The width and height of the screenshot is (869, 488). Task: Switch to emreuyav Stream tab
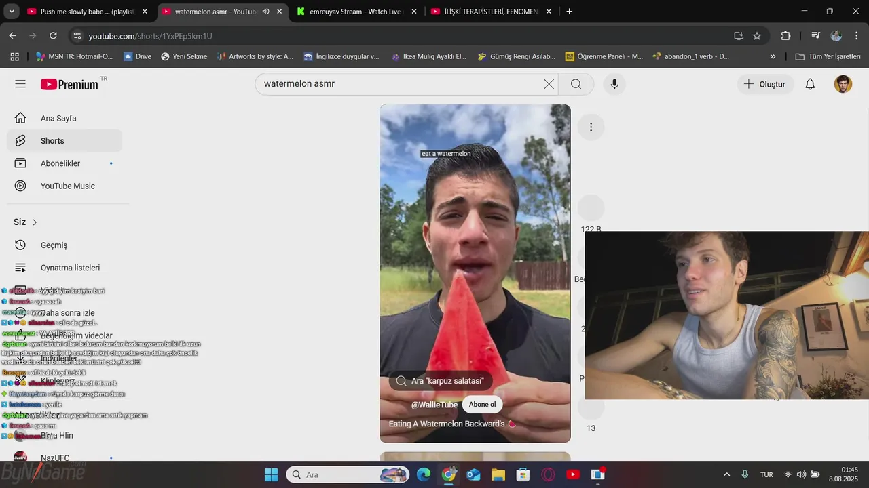click(x=356, y=12)
